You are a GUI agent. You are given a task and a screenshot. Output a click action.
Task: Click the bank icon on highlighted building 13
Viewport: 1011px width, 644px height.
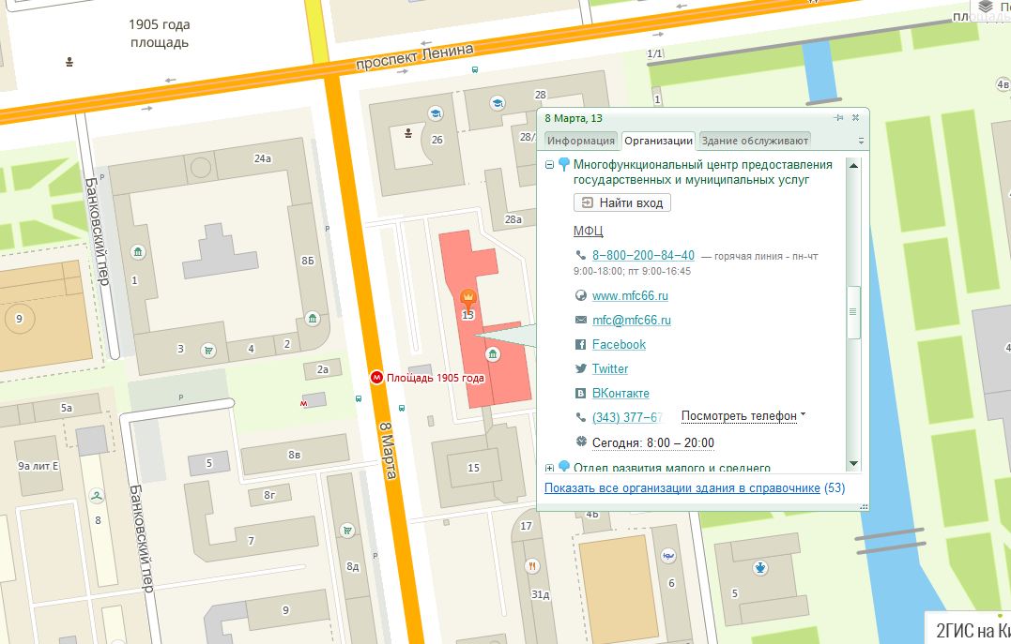[493, 354]
